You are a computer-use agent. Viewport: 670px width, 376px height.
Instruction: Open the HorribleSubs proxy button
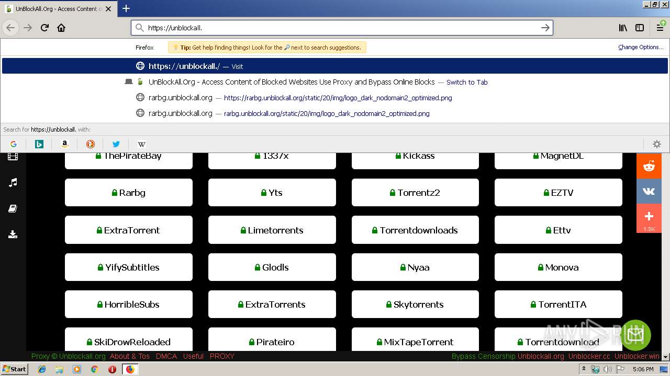pyautogui.click(x=129, y=304)
